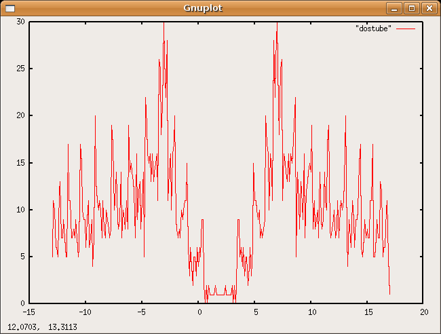The width and height of the screenshot is (441, 334).
Task: Click the -15 tick label on x-axis
Action: (29, 312)
